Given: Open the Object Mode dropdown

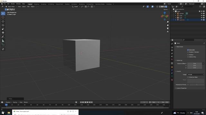Looking at the screenshot, I should [x=11, y=6].
